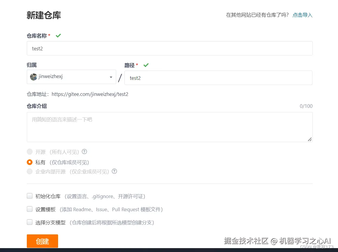Open the 归属 owner dropdown

tap(71, 77)
